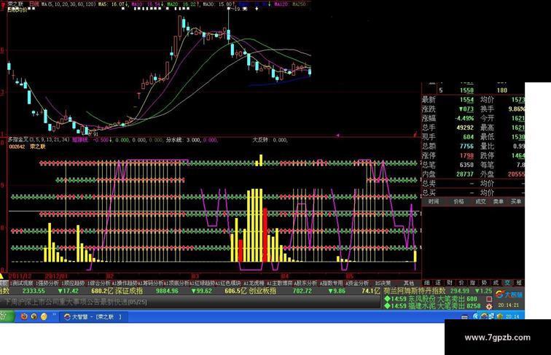
Task: Click the 2011/12 date axis label
Action: (20, 276)
